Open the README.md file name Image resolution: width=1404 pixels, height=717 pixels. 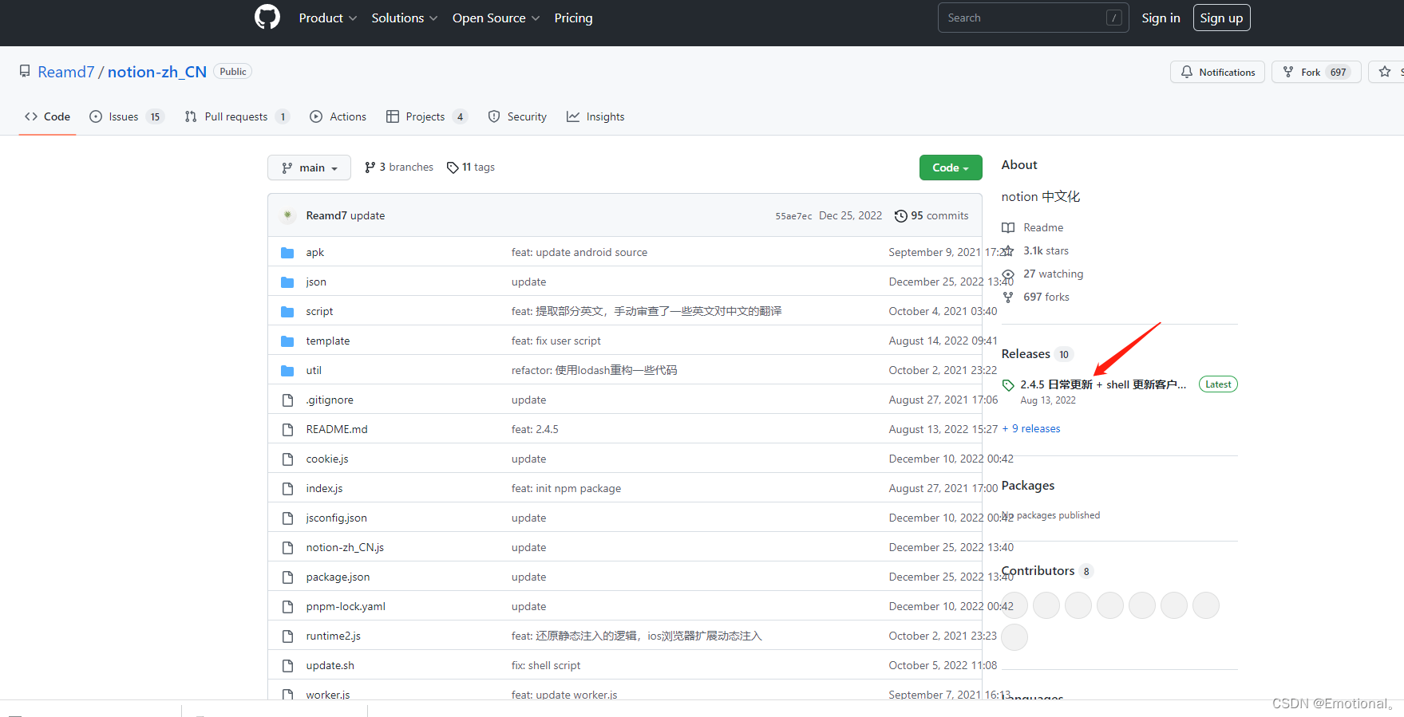click(x=337, y=429)
